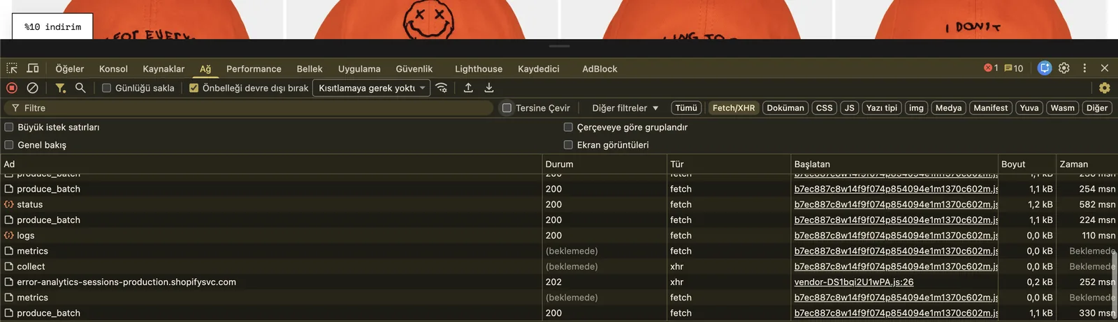Image resolution: width=1118 pixels, height=322 pixels.
Task: Open initiator link vendor-DS1bqi2U1wPA.js:26
Action: (854, 282)
